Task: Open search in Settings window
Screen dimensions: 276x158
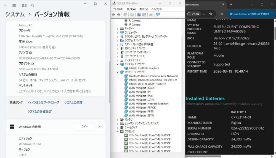Action: tap(33, 5)
